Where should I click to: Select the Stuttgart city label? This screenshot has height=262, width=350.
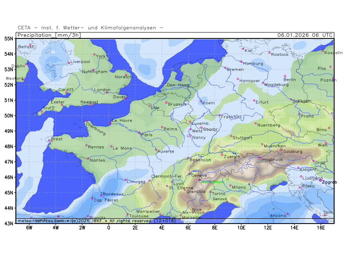(x=243, y=138)
